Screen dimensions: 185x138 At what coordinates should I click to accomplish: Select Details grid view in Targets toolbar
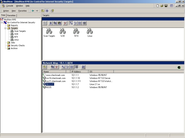pyautogui.click(x=84, y=23)
